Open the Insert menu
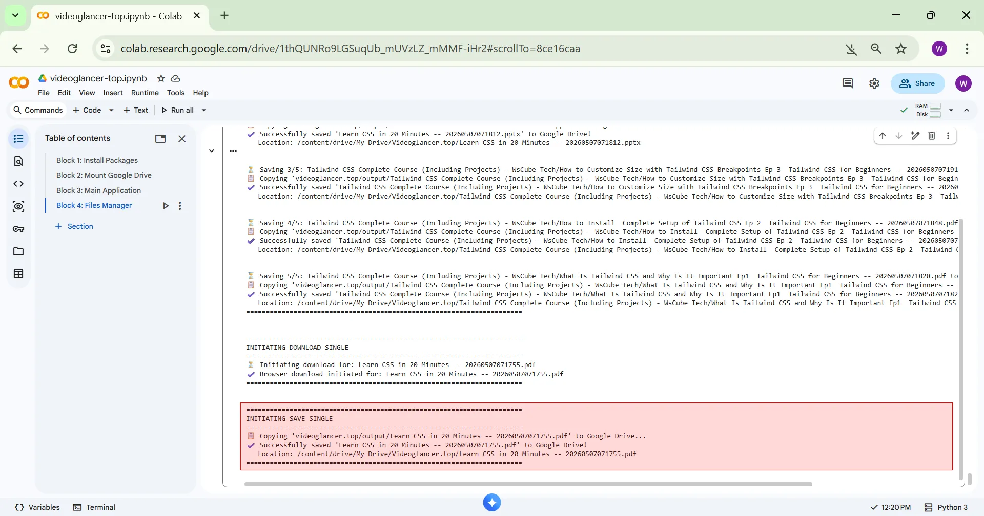The image size is (984, 516). point(113,93)
